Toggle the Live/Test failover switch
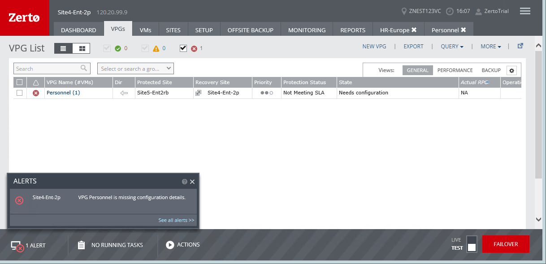 472,244
